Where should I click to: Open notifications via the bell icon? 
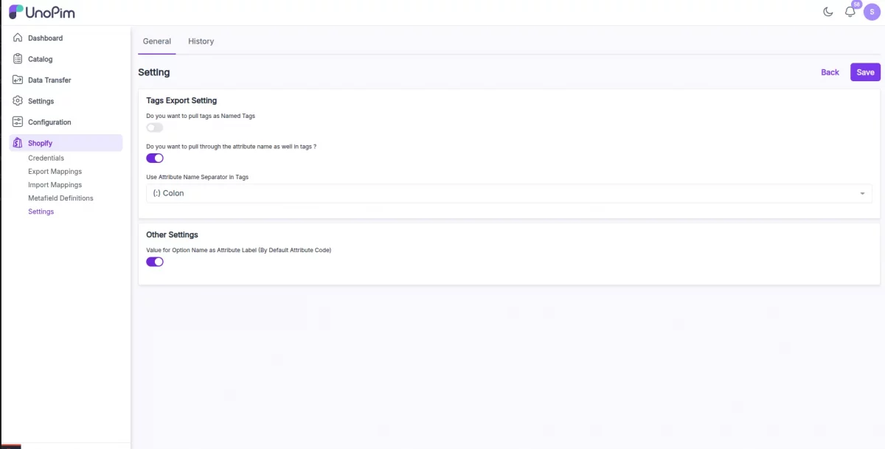(x=850, y=12)
